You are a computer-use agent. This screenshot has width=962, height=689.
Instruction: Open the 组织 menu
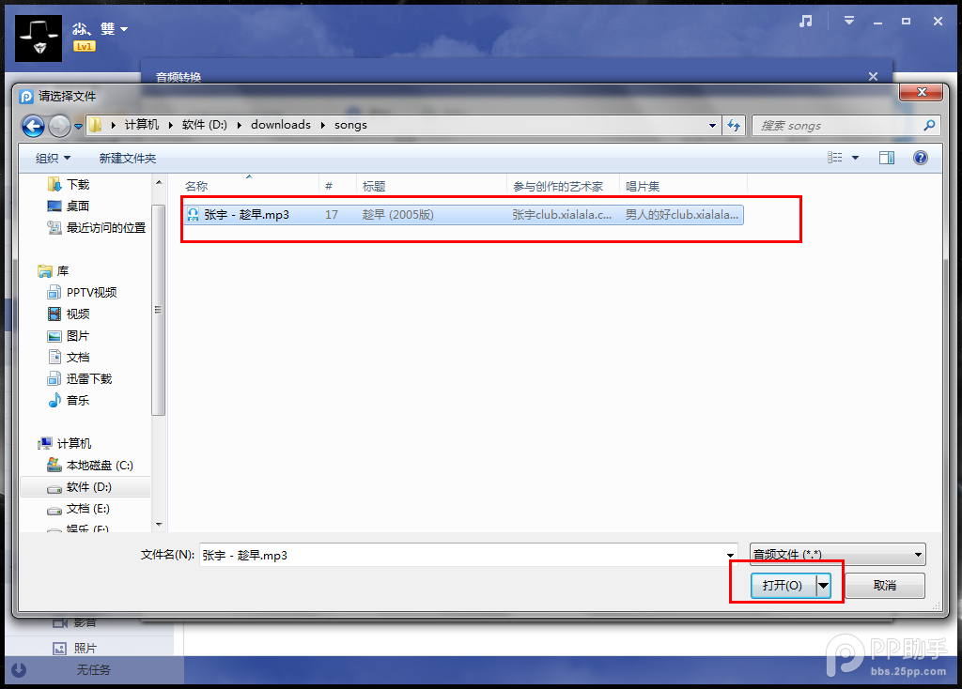tap(53, 158)
